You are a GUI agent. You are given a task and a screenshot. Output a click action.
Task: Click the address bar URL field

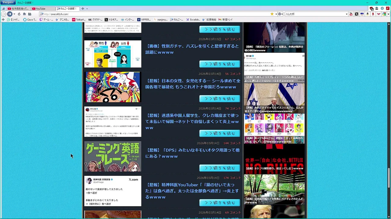[x=154, y=14]
